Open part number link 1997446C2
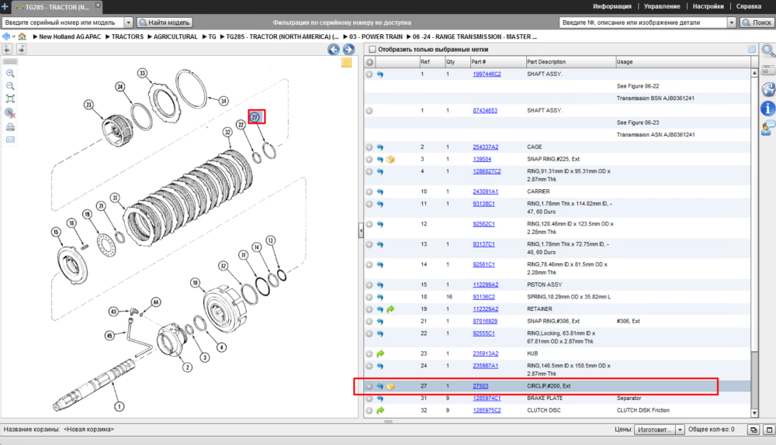776x445 pixels. click(x=487, y=74)
